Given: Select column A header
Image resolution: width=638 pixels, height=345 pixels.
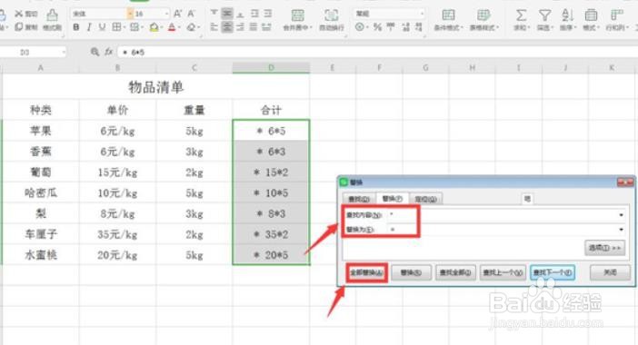Looking at the screenshot, I should click(x=41, y=67).
